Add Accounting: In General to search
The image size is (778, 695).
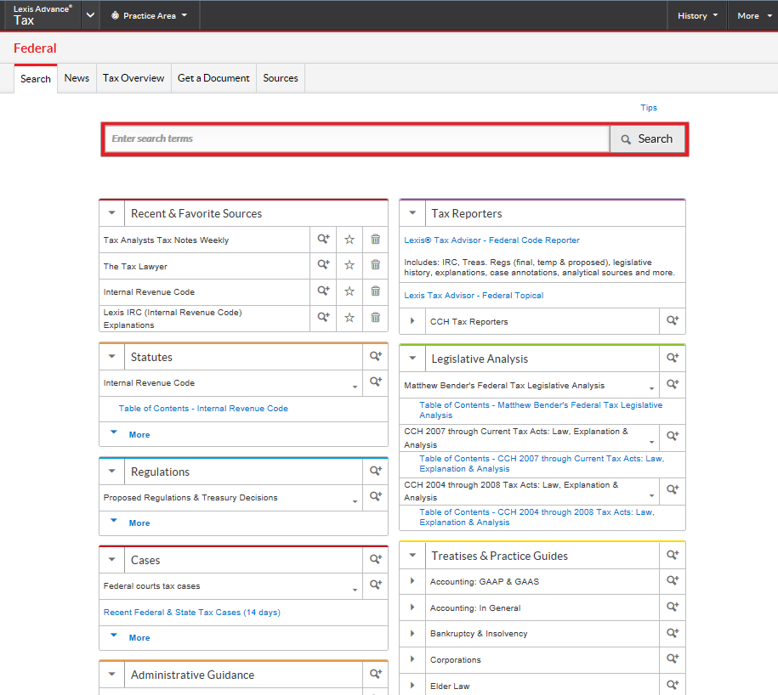(673, 607)
